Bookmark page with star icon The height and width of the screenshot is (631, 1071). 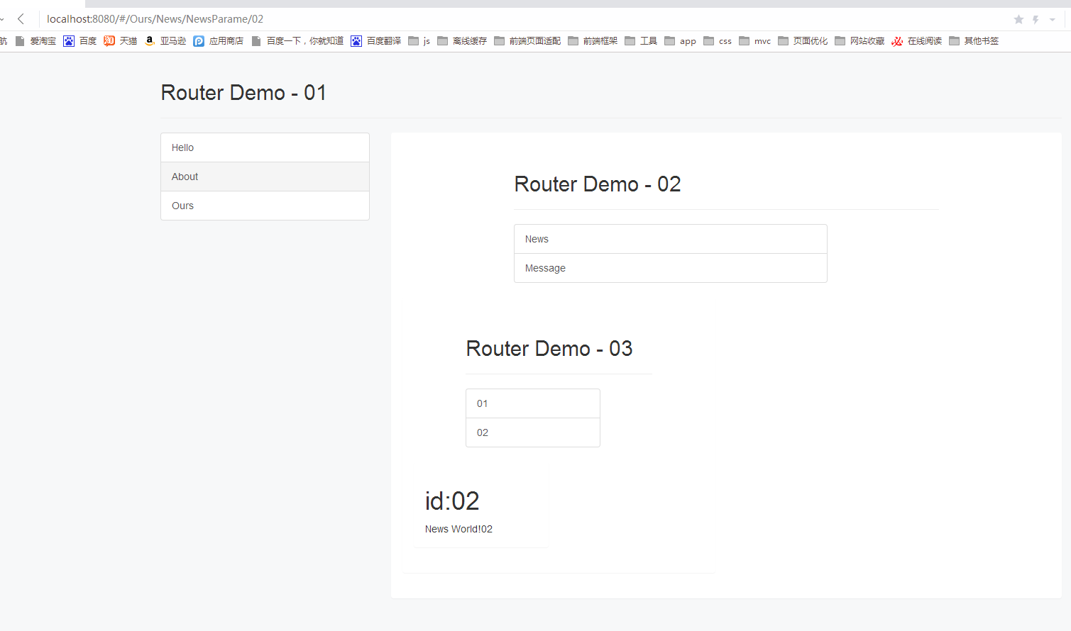pyautogui.click(x=1018, y=20)
